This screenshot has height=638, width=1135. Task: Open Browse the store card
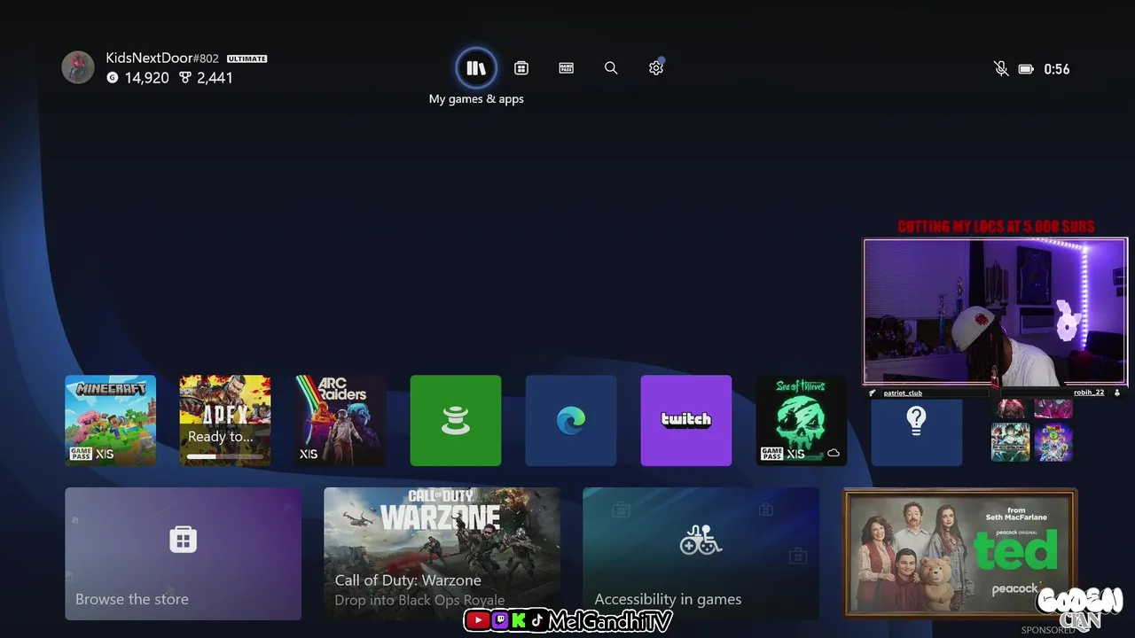(x=183, y=554)
